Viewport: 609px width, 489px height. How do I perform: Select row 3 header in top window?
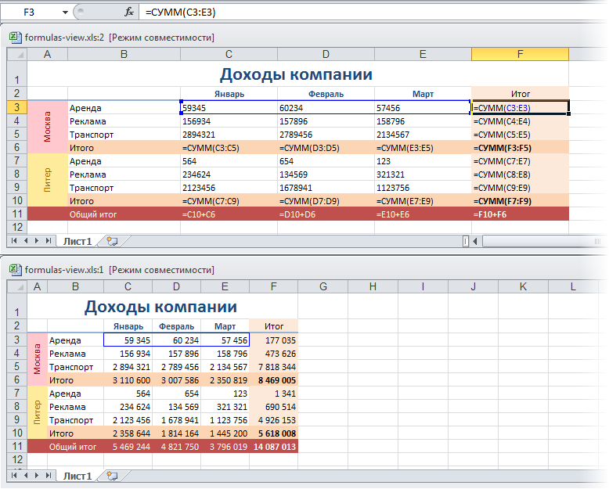coord(17,107)
